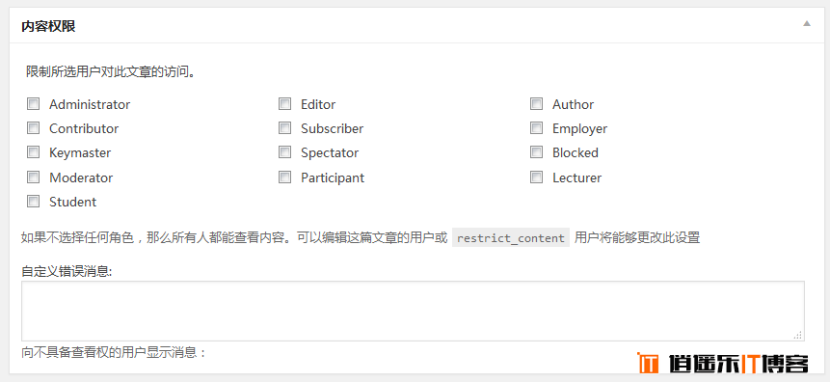The width and height of the screenshot is (830, 382).
Task: Collapse the 内容权限 panel with the arrow
Action: (x=806, y=23)
